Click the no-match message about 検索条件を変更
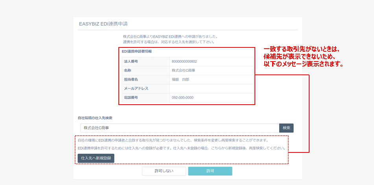This screenshot has height=185, width=374. [173, 140]
